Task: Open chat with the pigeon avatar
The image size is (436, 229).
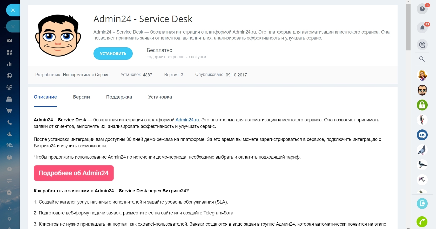Action: pyautogui.click(x=422, y=150)
